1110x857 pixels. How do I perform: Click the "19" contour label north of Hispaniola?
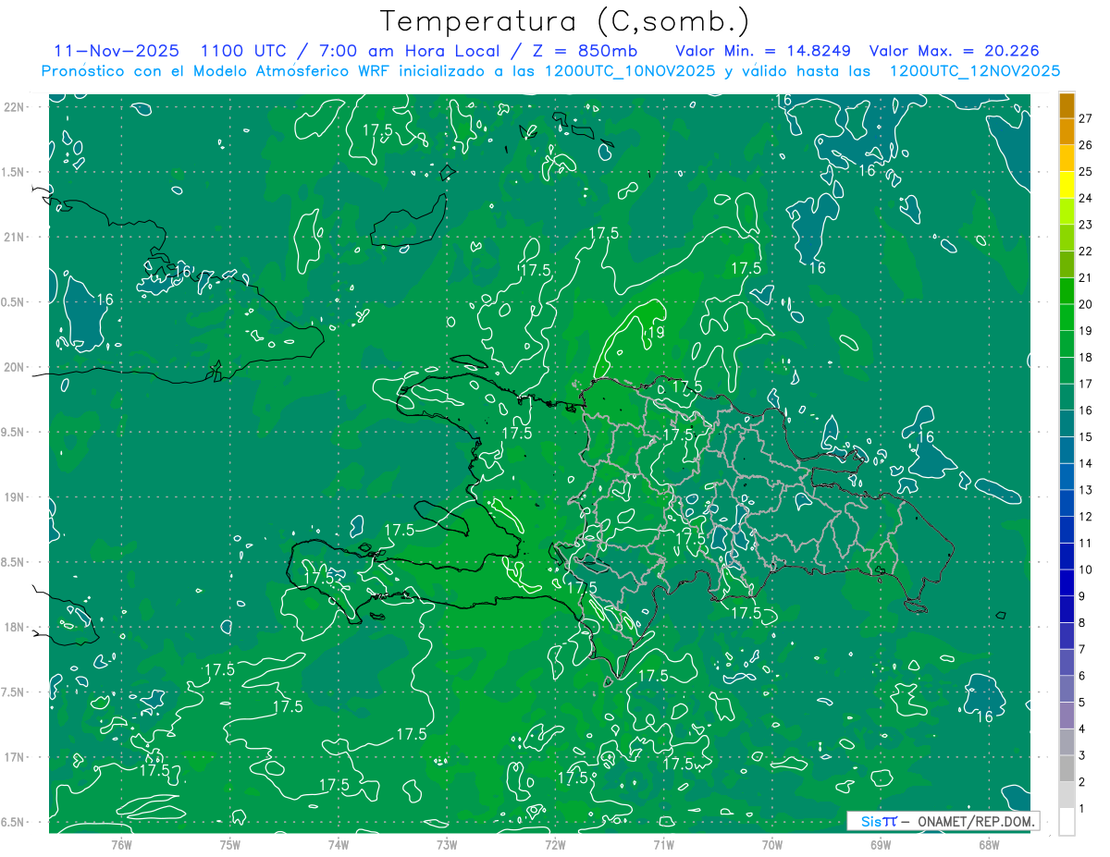[655, 333]
